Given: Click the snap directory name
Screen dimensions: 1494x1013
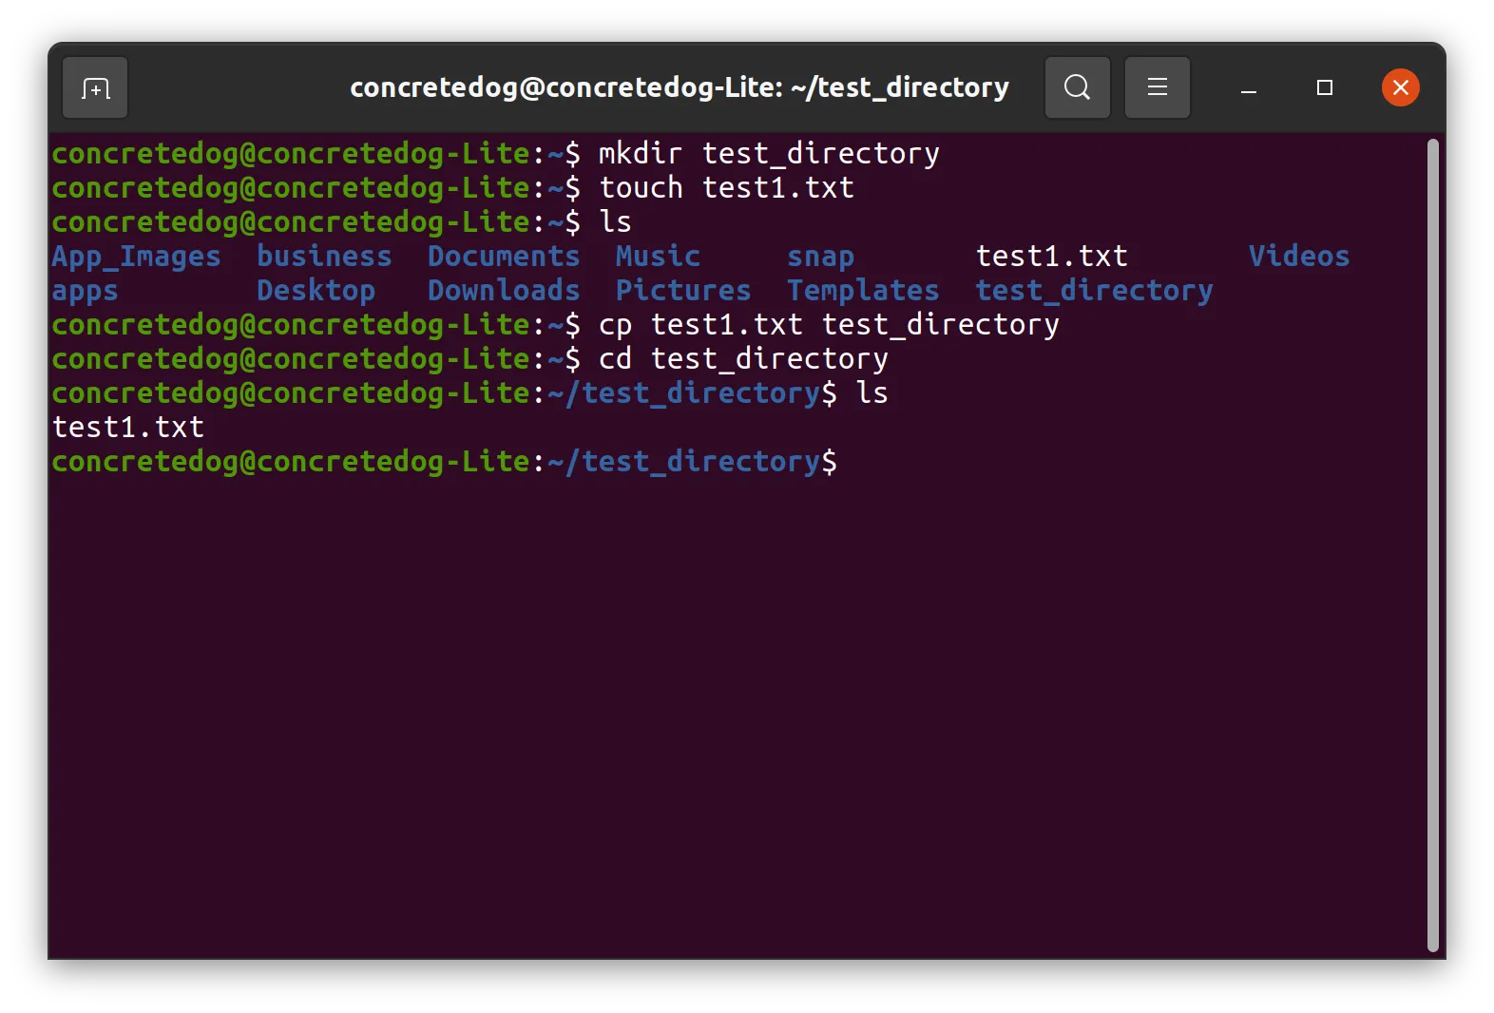Looking at the screenshot, I should 820,257.
